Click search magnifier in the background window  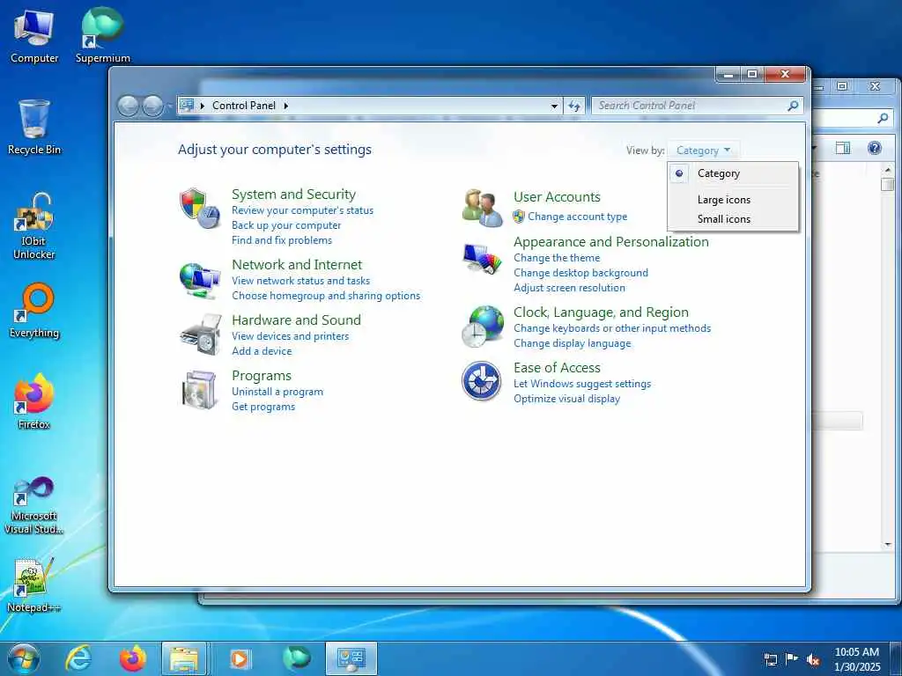(883, 119)
